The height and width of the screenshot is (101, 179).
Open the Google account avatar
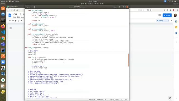pos(175,15)
